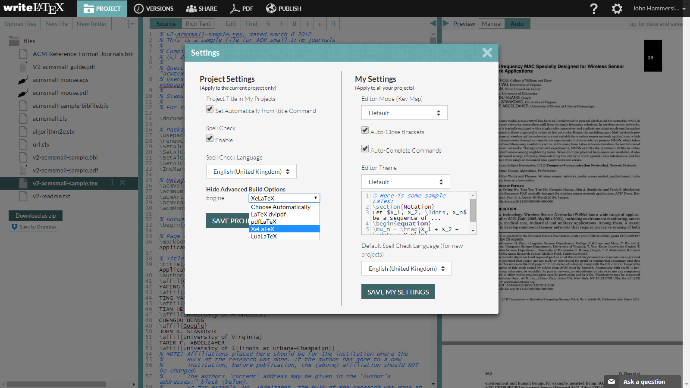Image resolution: width=690 pixels, height=388 pixels.
Task: Open the Engine dropdown showing XeLaTeX
Action: pyautogui.click(x=285, y=198)
